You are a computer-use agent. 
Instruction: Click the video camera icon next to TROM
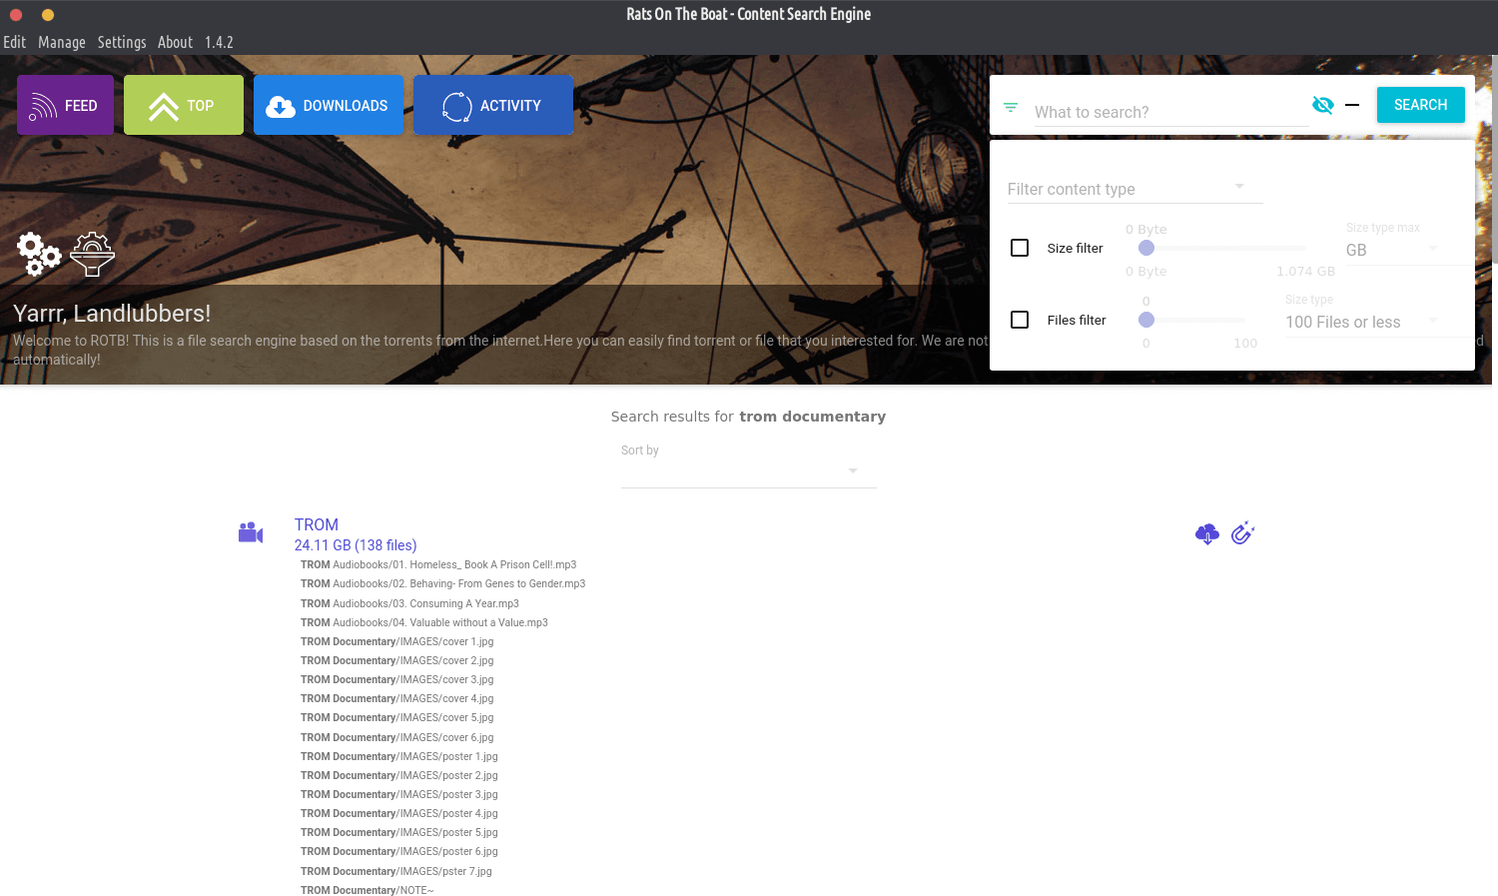click(x=251, y=533)
